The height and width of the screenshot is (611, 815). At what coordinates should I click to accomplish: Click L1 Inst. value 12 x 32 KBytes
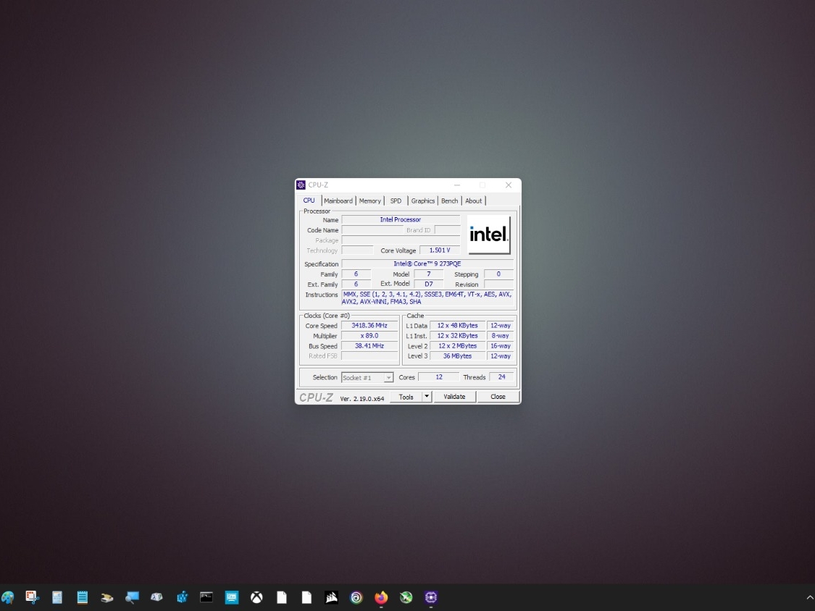[457, 336]
